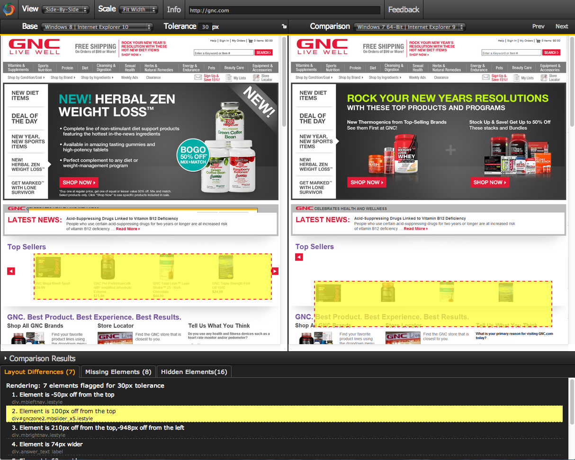
Task: Switch to the Hidden Elements(16) tab
Action: click(194, 372)
